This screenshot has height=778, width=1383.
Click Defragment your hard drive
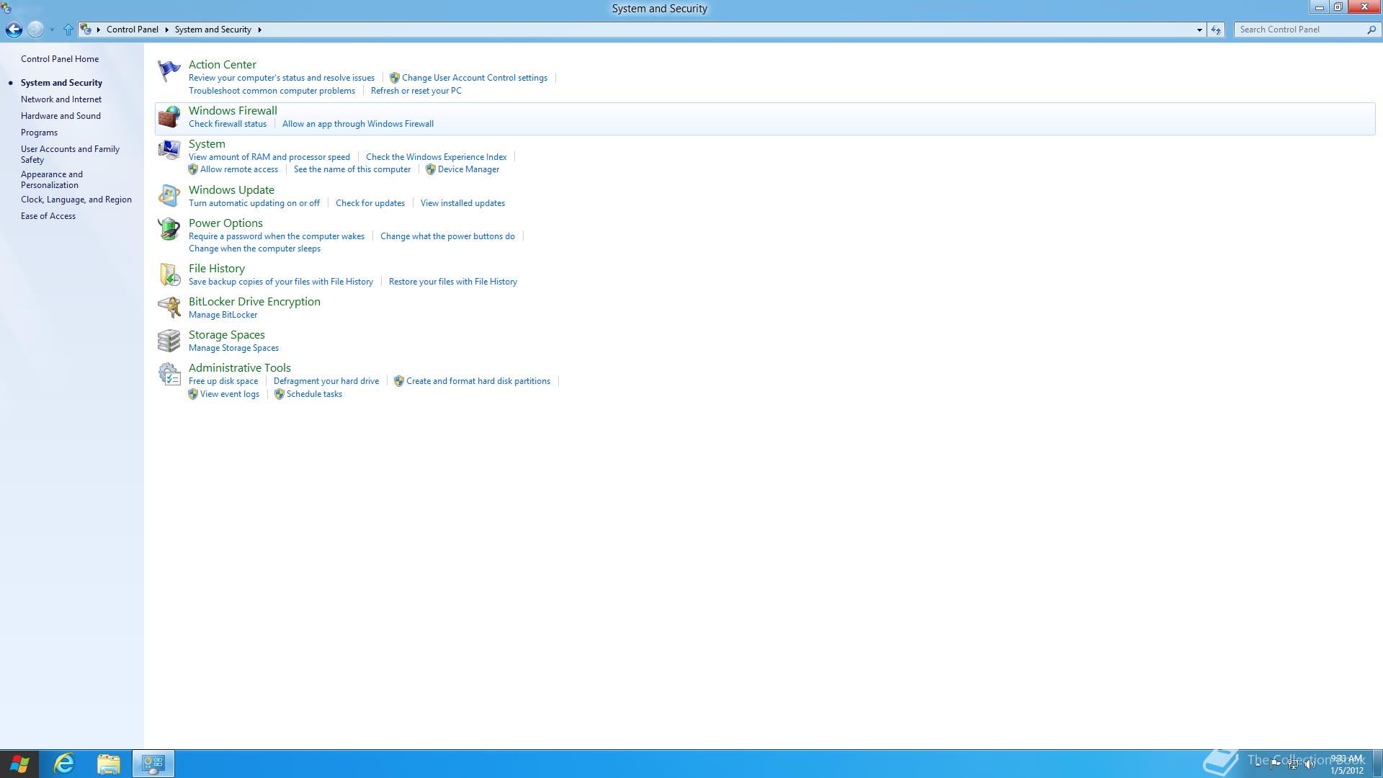(x=326, y=381)
